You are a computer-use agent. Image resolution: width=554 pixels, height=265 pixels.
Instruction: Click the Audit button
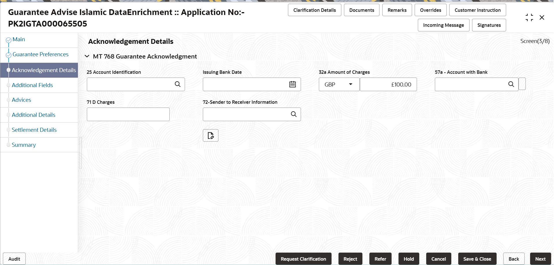coord(14,259)
